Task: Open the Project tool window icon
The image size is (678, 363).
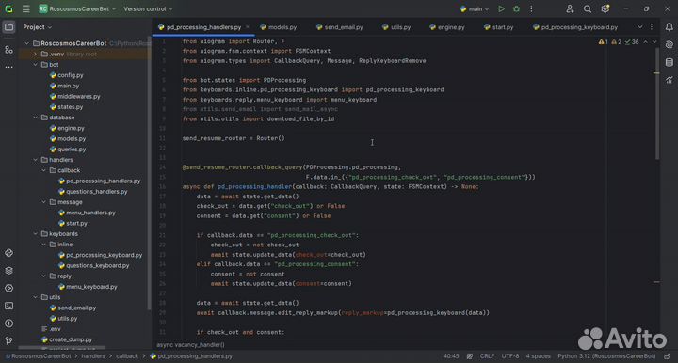Action: [x=8, y=27]
